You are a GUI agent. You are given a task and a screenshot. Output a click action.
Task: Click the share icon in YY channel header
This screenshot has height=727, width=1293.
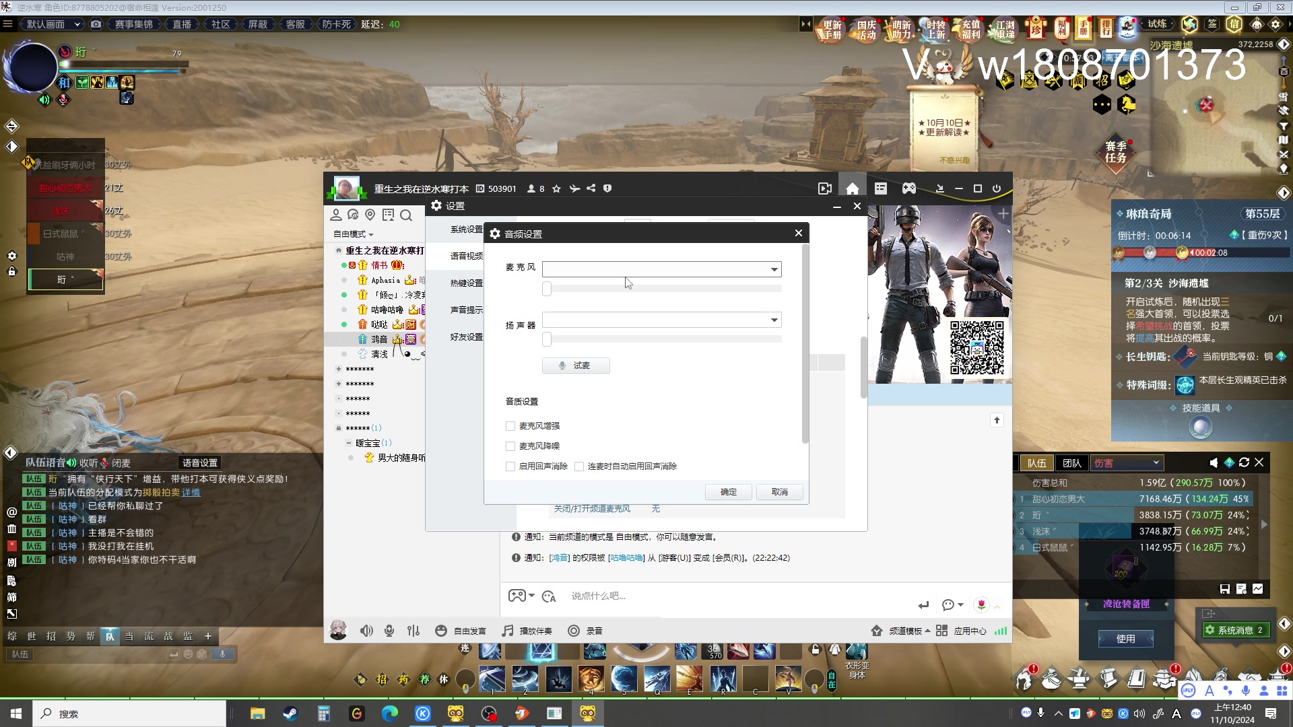(x=591, y=188)
